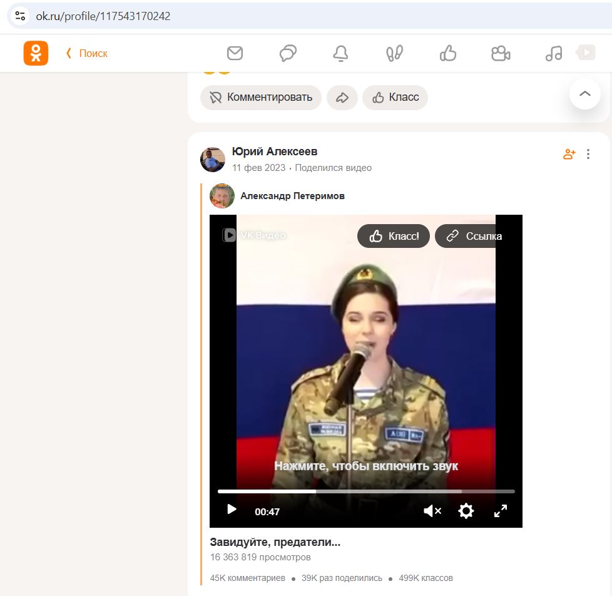This screenshot has height=596, width=612.
Task: Open Юрий Алексеев profile name
Action: tap(275, 152)
